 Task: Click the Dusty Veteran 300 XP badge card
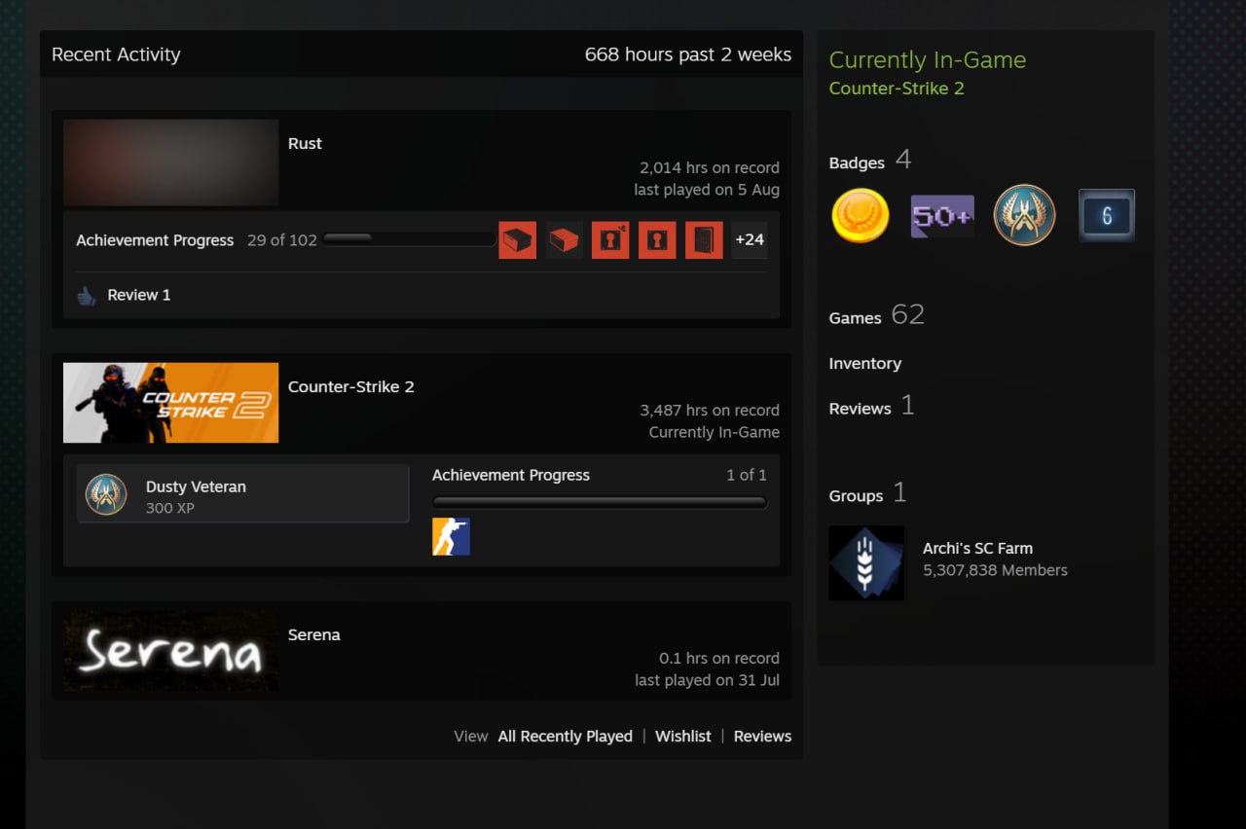[242, 494]
